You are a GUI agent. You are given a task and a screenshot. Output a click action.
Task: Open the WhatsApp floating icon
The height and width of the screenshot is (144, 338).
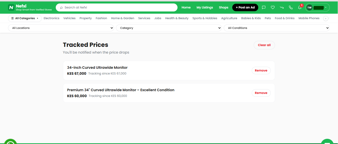click(10, 142)
